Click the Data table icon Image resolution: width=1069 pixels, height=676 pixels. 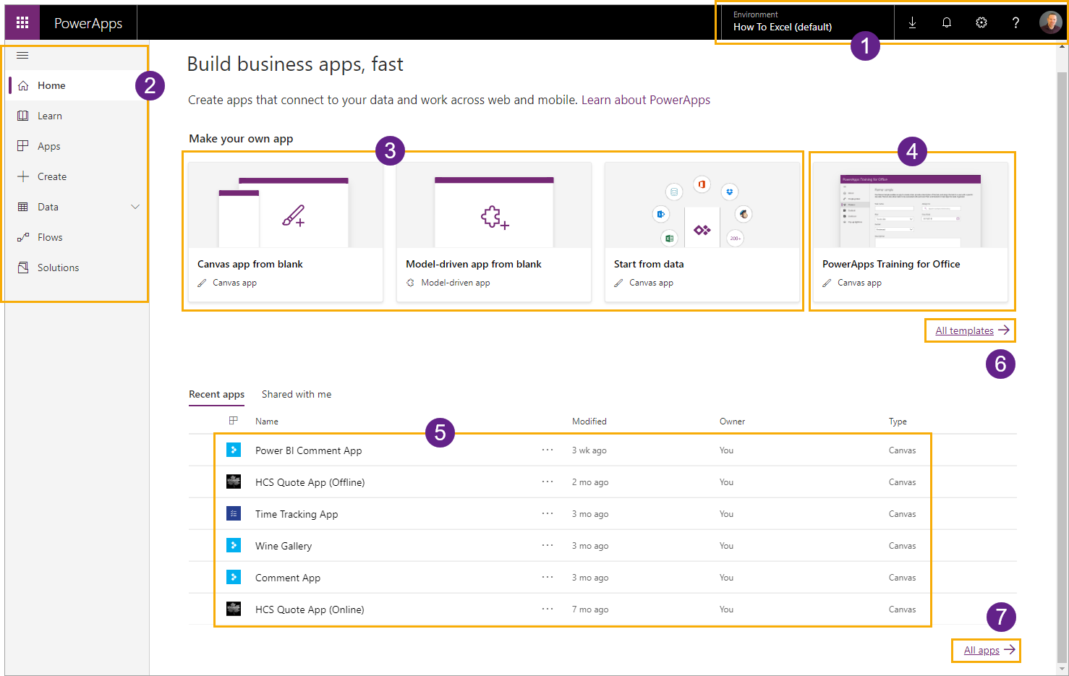[23, 207]
